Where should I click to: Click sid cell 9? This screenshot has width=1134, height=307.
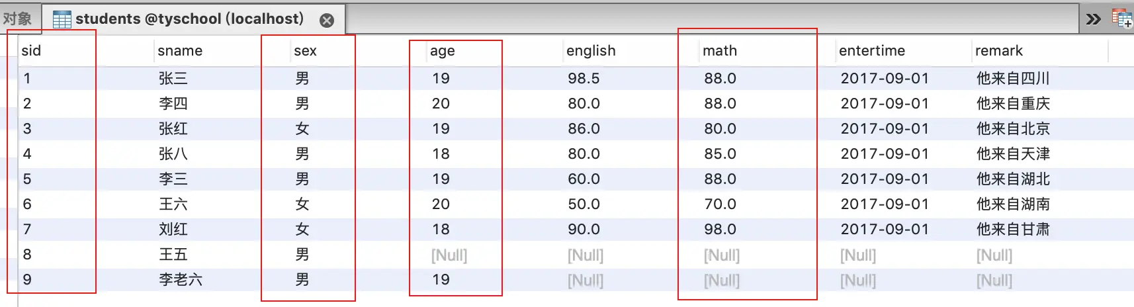27,280
